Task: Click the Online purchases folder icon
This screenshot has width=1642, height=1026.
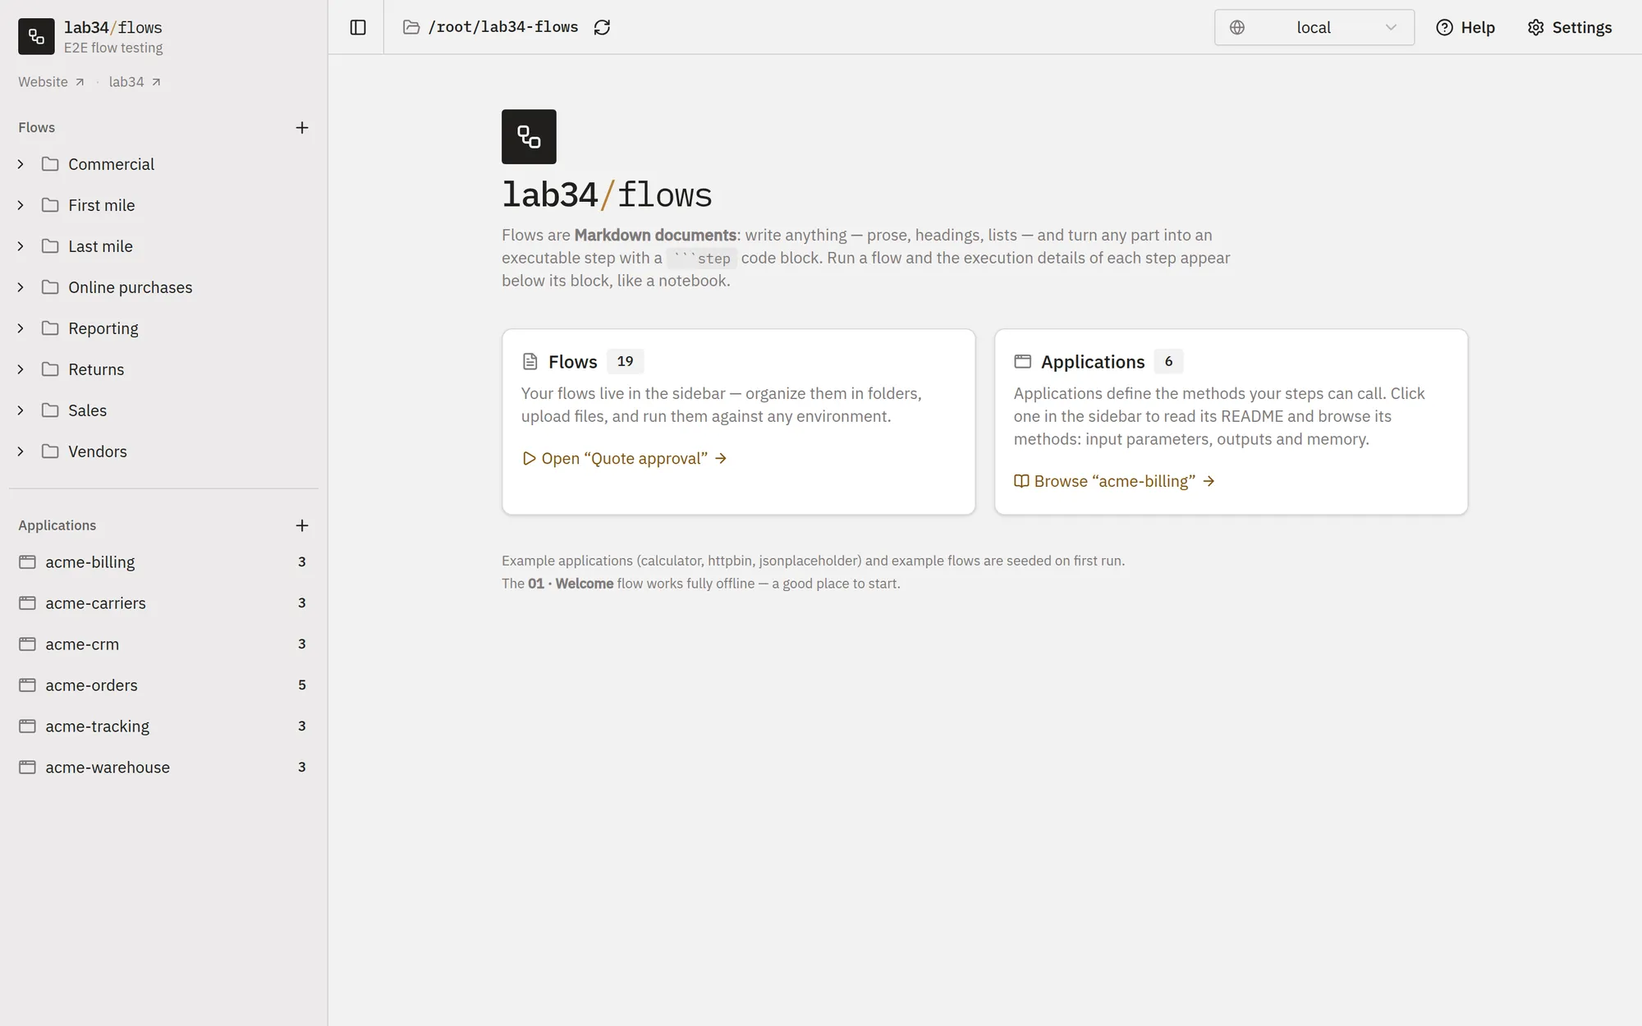Action: coord(50,287)
